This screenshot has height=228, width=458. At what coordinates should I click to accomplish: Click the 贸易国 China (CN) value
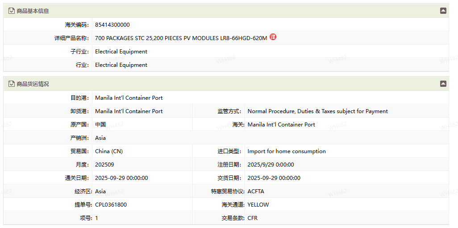tap(109, 151)
